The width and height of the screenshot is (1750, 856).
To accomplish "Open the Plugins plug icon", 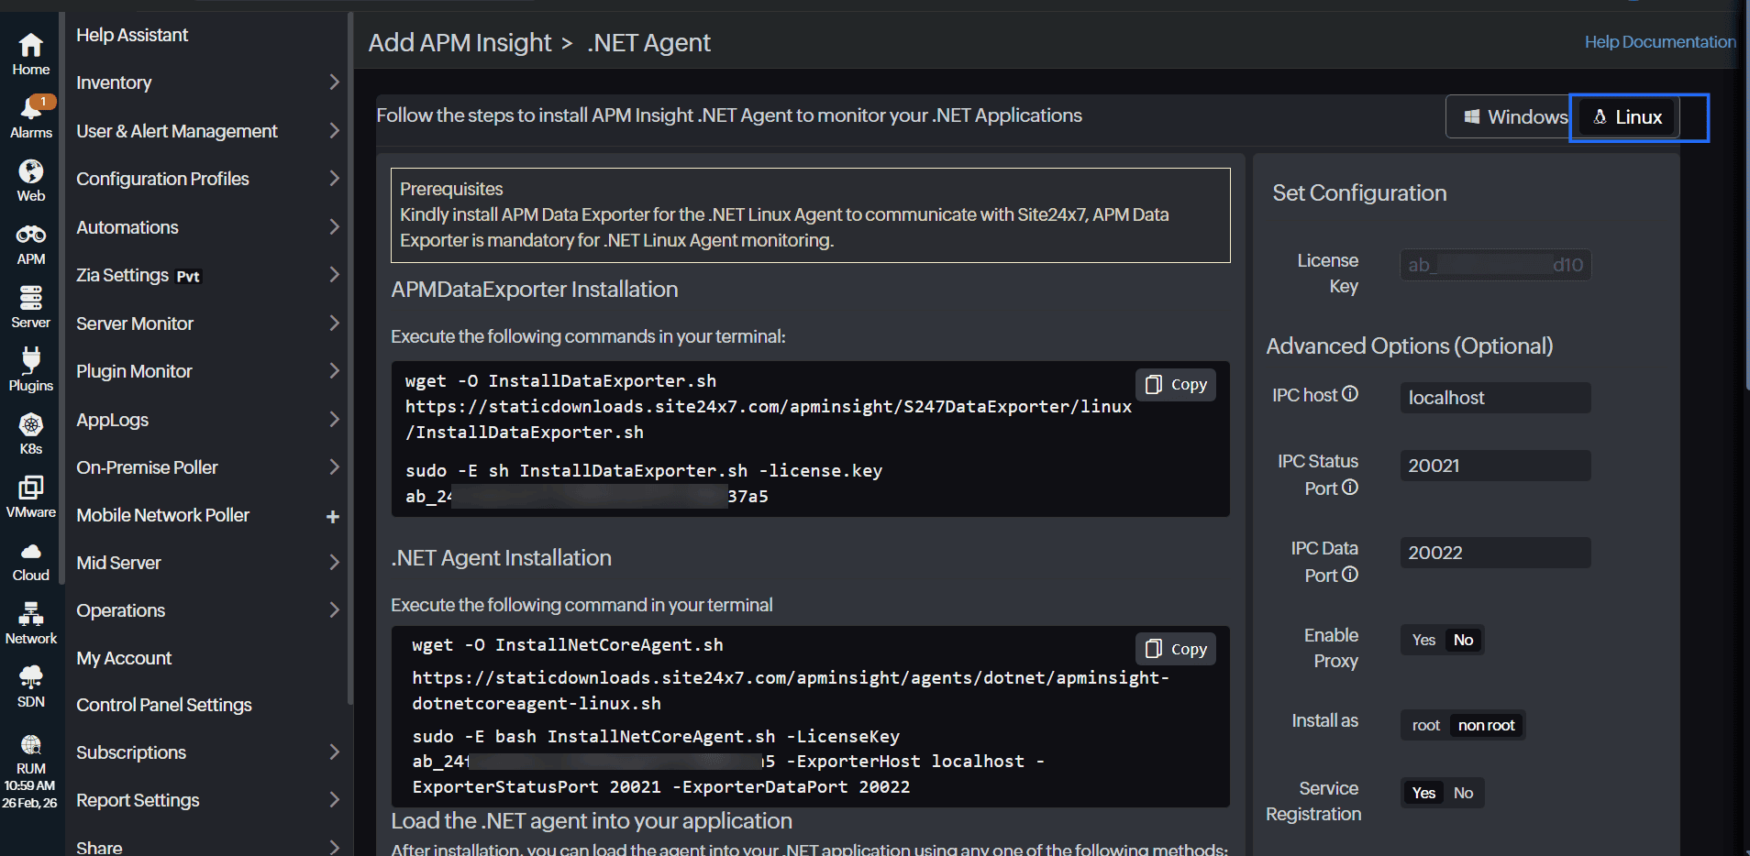I will click(30, 362).
